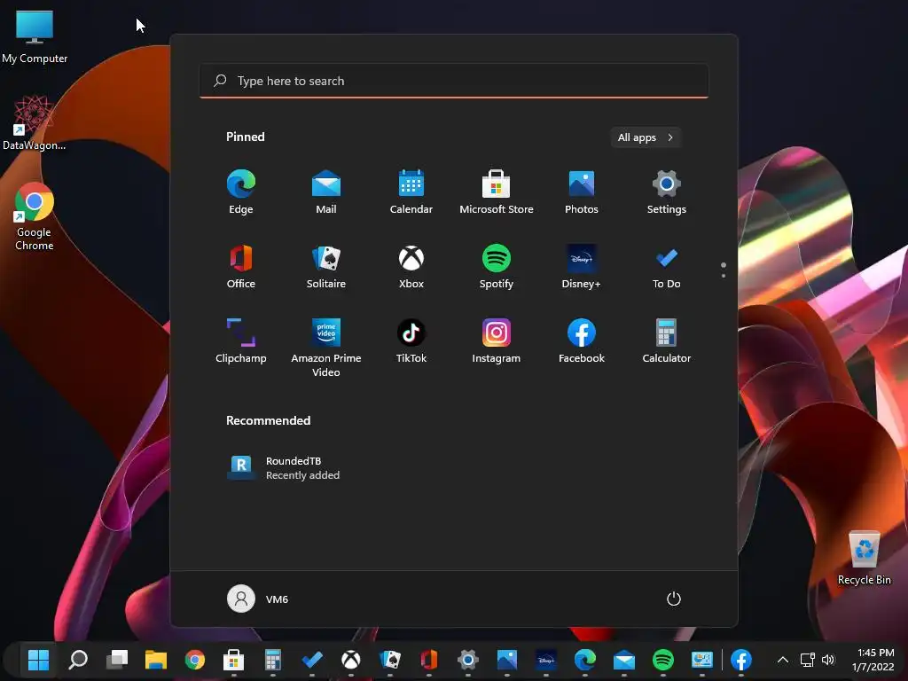908x681 pixels.
Task: Click the Windows Start button on taskbar
Action: [38, 660]
